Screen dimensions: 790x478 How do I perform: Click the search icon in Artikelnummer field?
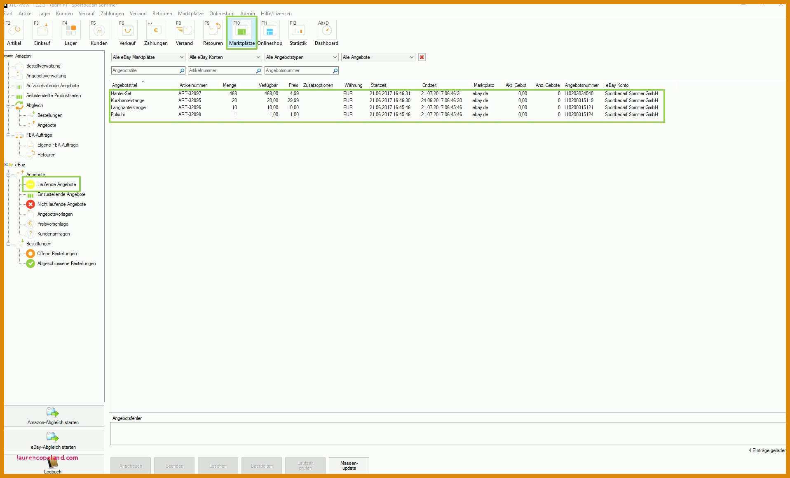coord(258,71)
